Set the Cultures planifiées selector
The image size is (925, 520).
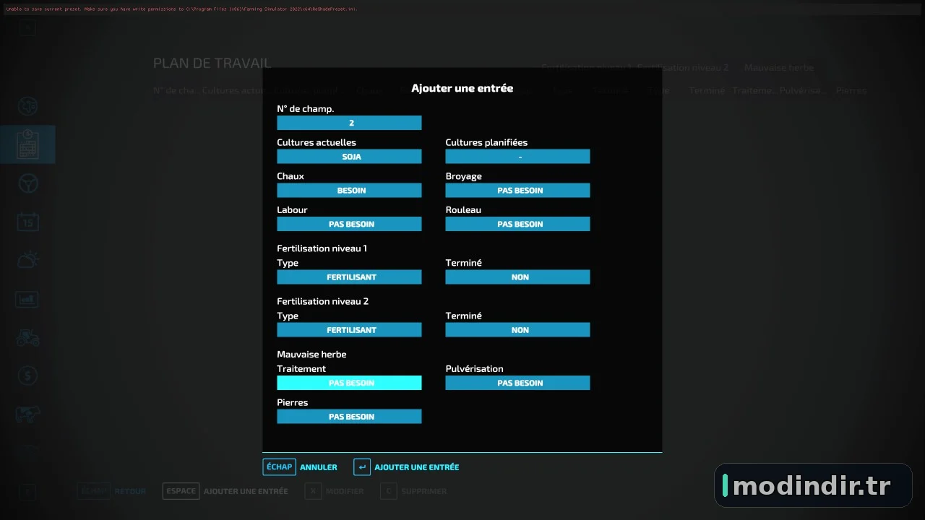517,157
